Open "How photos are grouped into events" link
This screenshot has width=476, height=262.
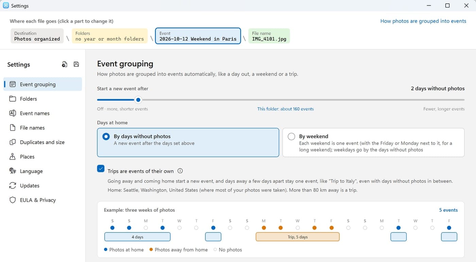[423, 21]
